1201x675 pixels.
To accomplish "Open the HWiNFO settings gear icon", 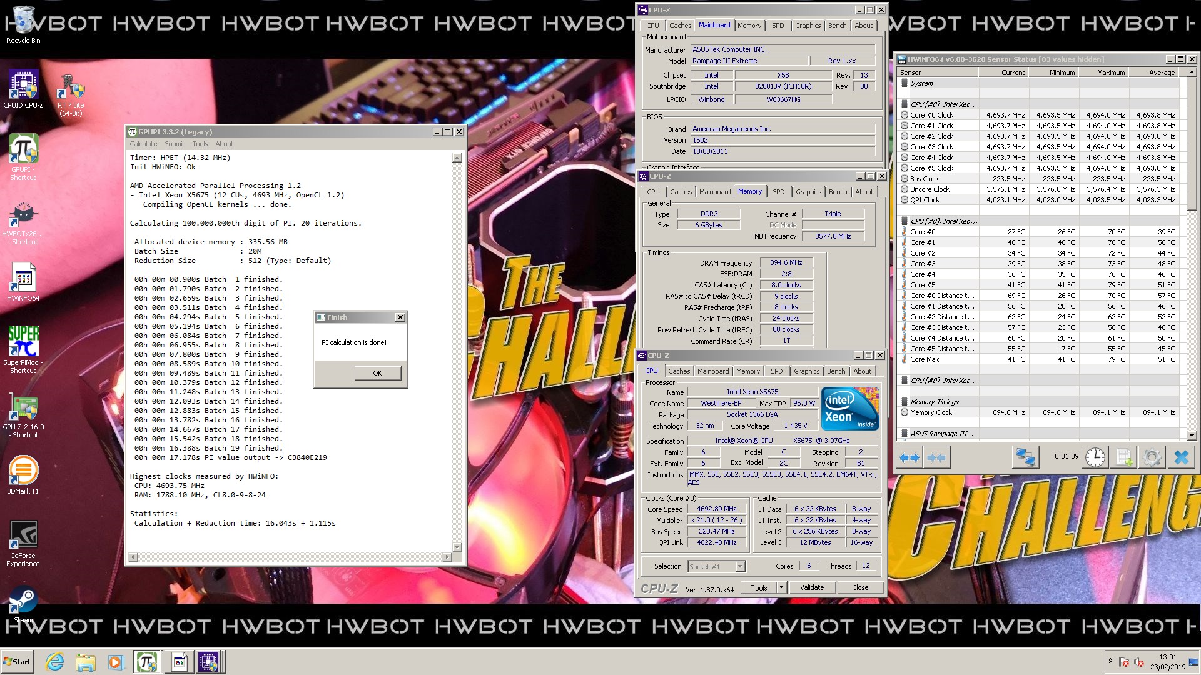I will tap(1152, 457).
